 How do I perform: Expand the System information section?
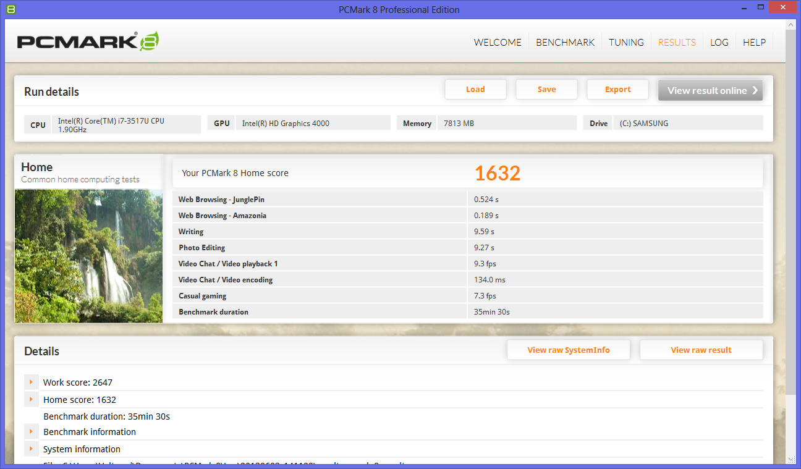pyautogui.click(x=31, y=449)
